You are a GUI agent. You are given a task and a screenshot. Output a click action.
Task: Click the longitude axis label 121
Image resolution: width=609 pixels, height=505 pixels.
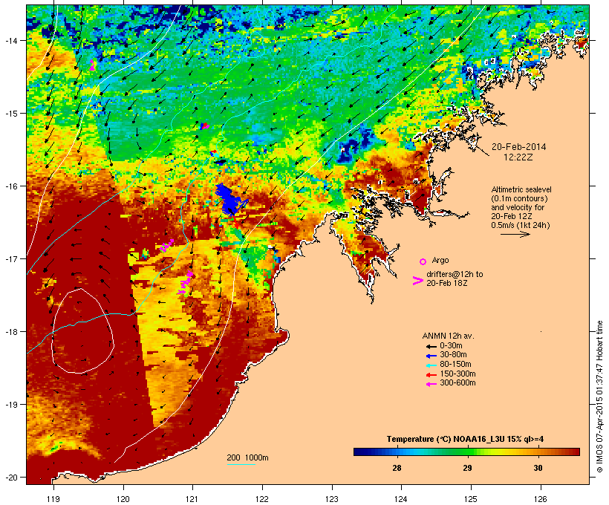[x=192, y=499]
